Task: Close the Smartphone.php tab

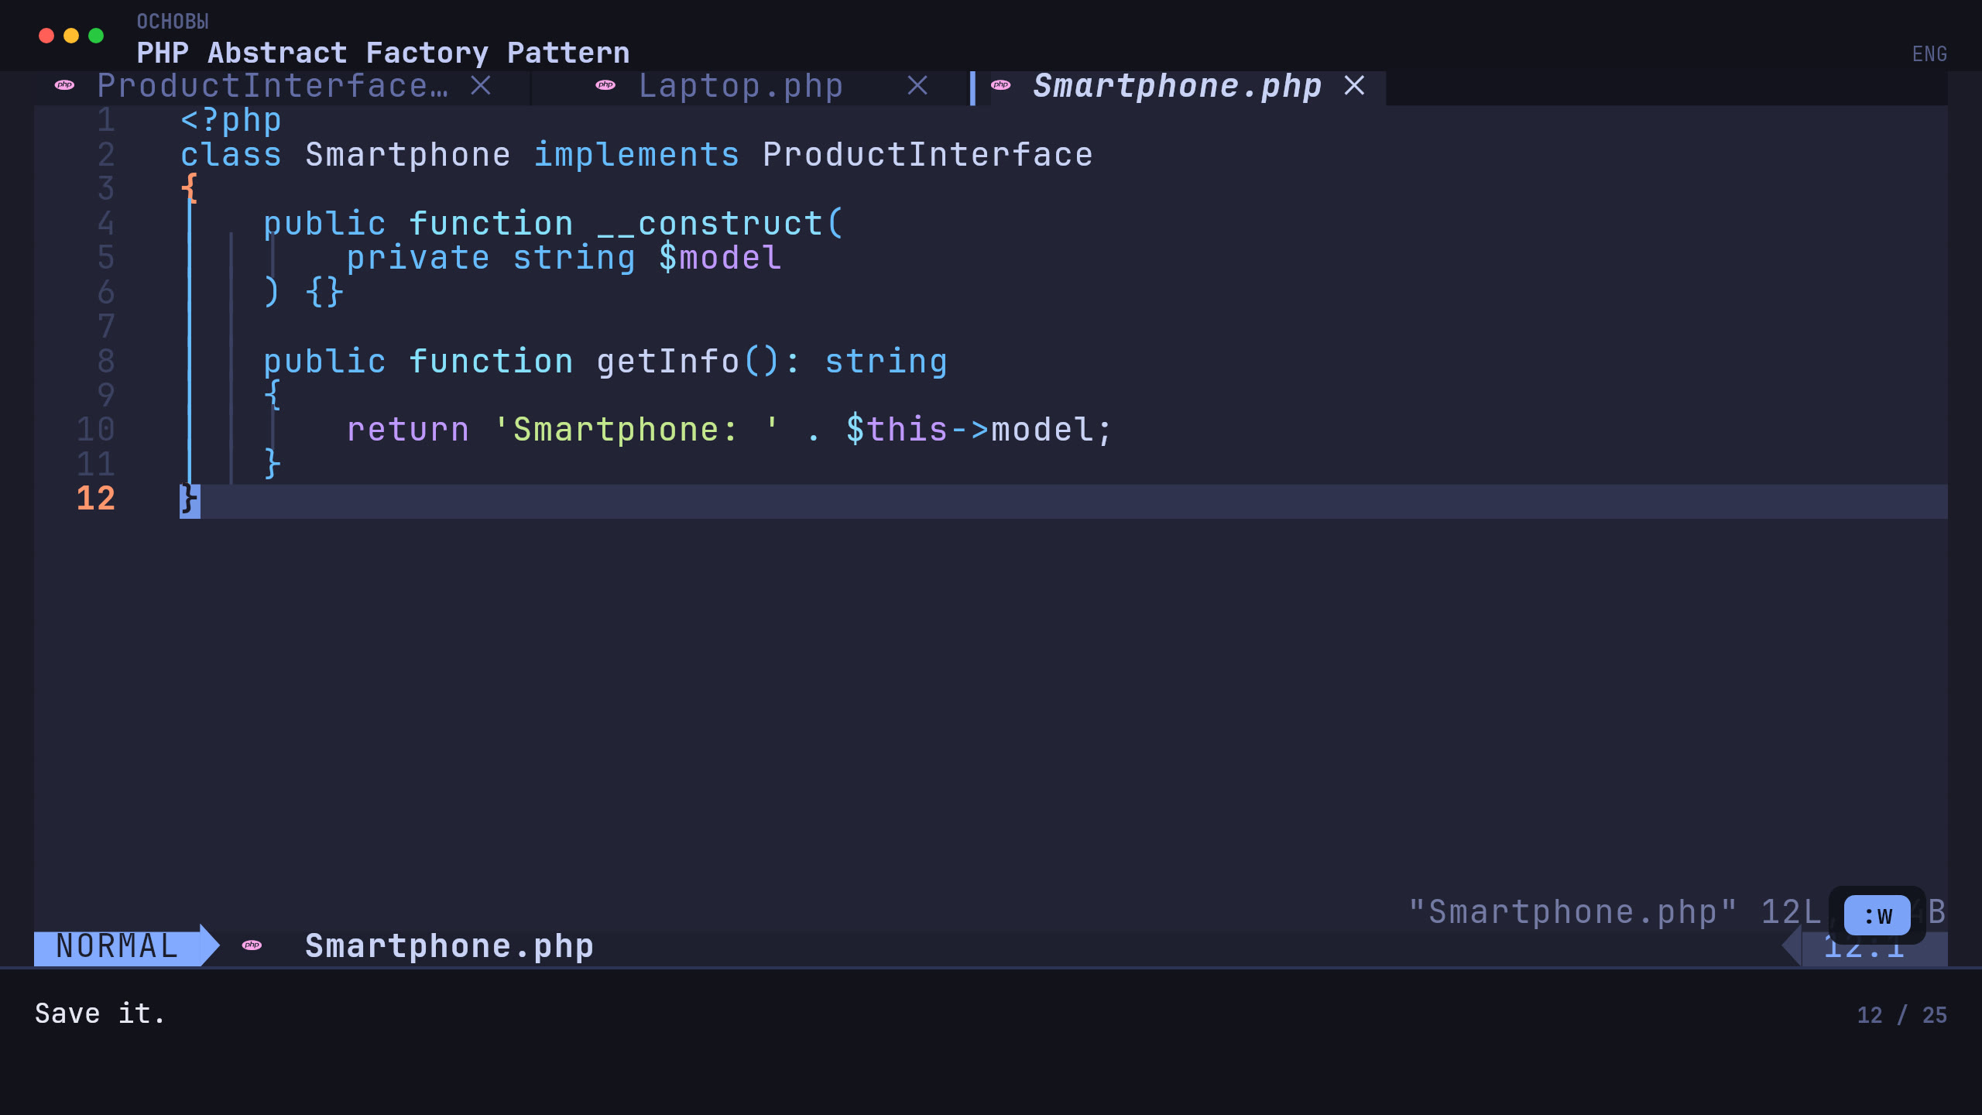Action: [1354, 86]
